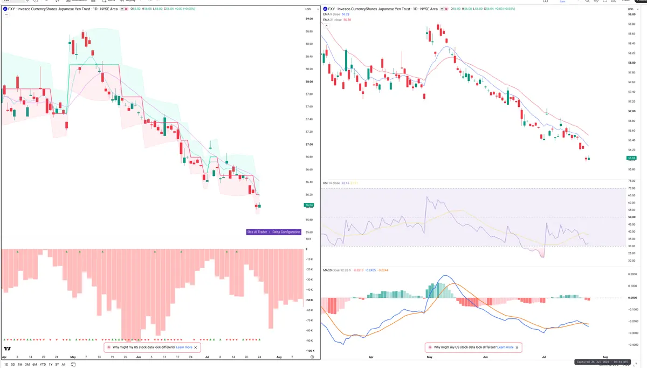Select the 1Y time range
Viewport: 647px width, 368px height.
point(50,364)
